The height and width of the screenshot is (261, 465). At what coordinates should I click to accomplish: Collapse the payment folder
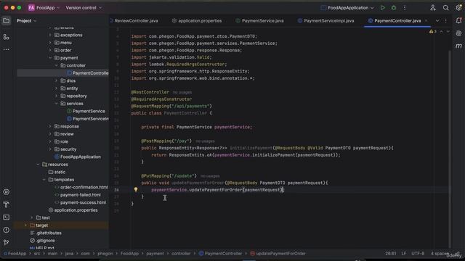pos(50,58)
